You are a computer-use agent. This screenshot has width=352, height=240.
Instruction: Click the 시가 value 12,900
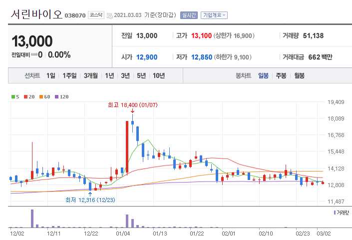point(147,57)
